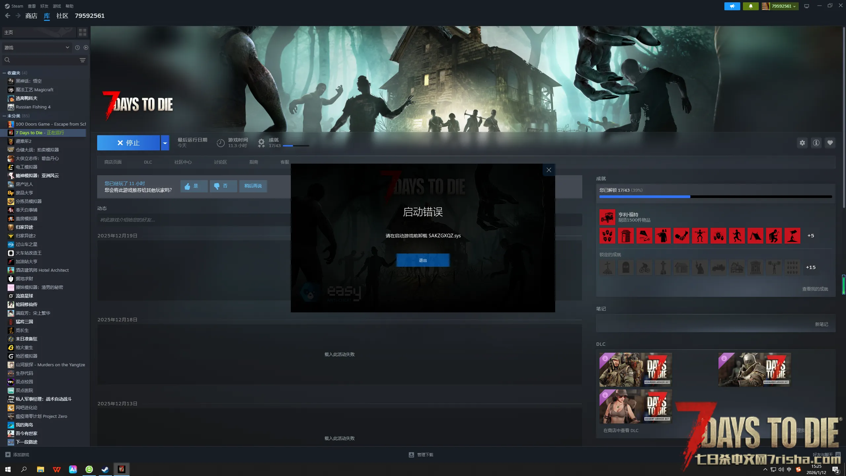Screen dimensions: 846x476
Task: Open the game info icon
Action: pyautogui.click(x=816, y=143)
